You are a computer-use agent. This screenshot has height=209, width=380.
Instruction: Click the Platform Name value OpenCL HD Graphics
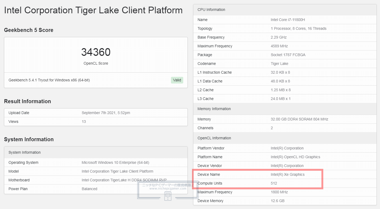[295, 157]
